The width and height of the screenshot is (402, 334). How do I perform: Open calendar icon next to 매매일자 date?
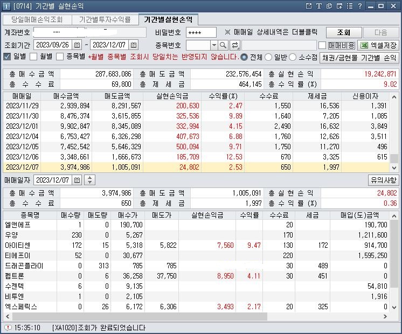click(x=77, y=180)
